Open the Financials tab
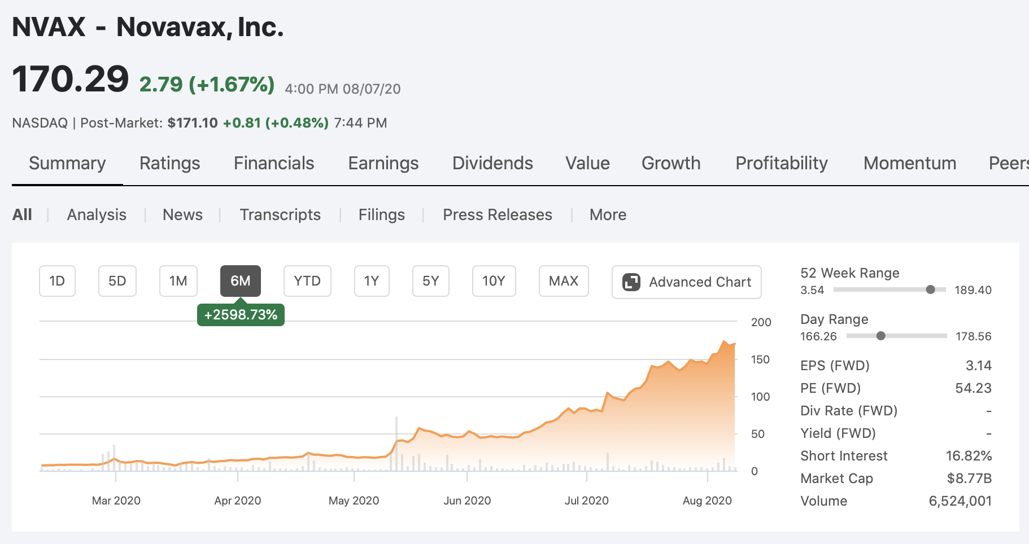Image resolution: width=1029 pixels, height=544 pixels. (x=274, y=163)
